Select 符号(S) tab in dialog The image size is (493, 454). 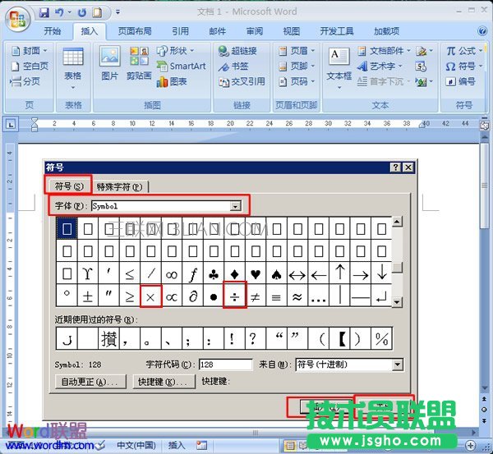(69, 186)
